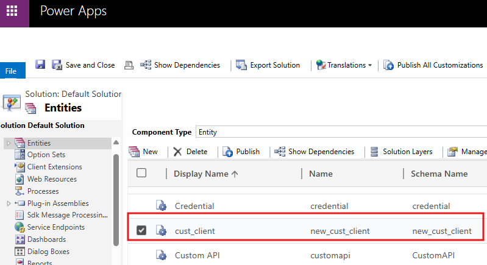This screenshot has height=265, width=487.
Task: Open the app launcher waffle icon
Action: [x=12, y=11]
